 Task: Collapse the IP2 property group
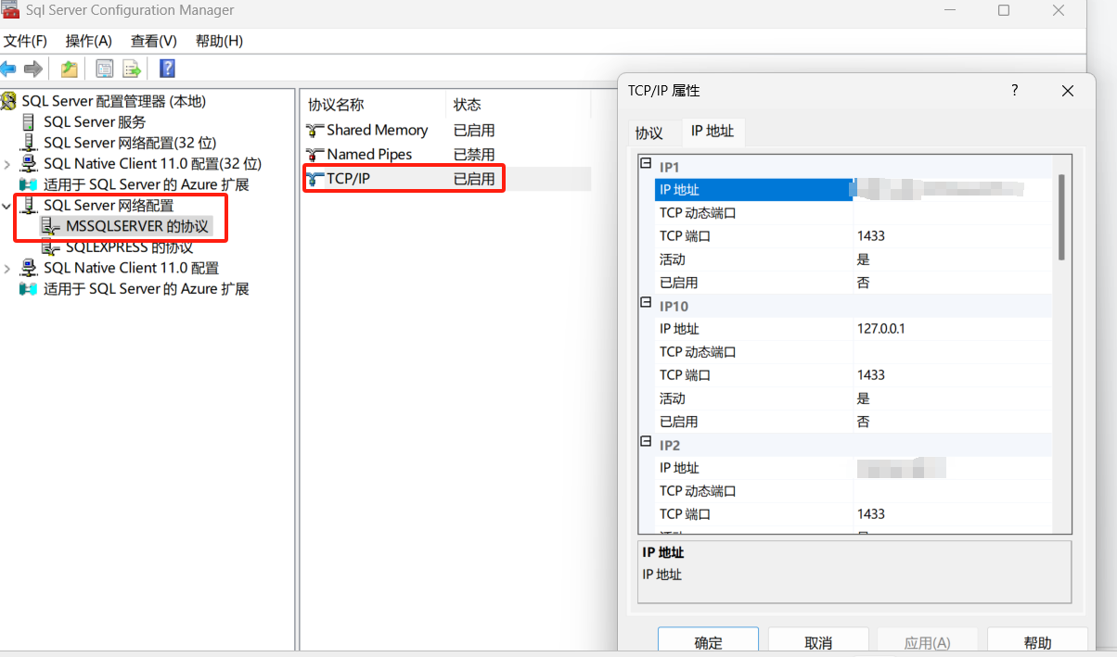646,443
